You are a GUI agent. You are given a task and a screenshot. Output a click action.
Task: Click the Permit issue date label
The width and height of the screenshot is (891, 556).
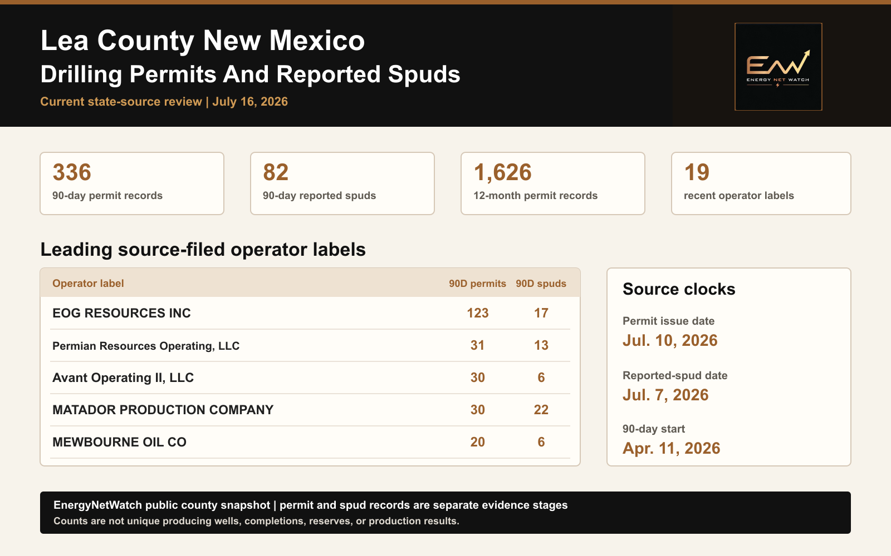(x=668, y=321)
